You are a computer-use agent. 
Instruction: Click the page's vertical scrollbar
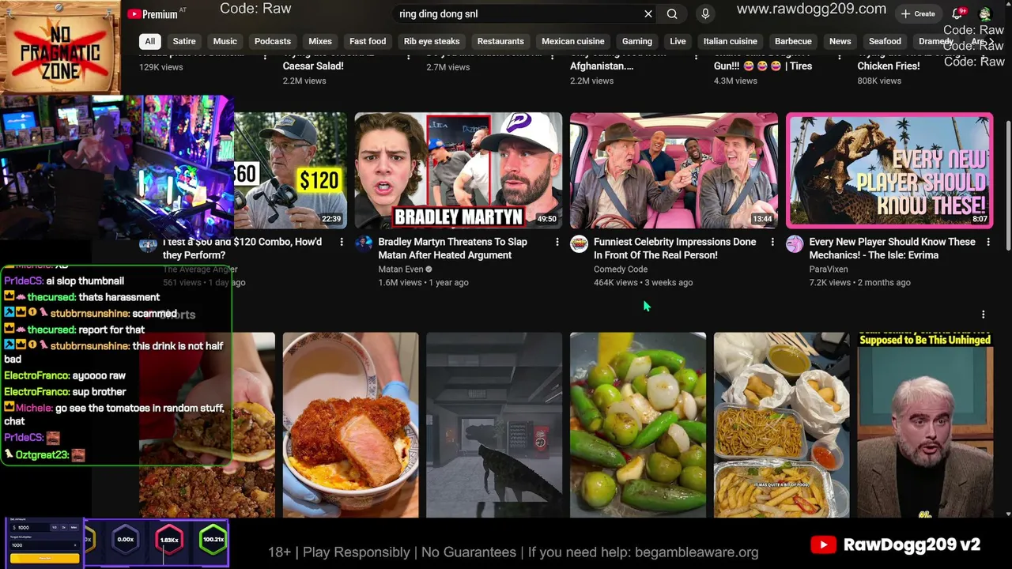click(1007, 187)
